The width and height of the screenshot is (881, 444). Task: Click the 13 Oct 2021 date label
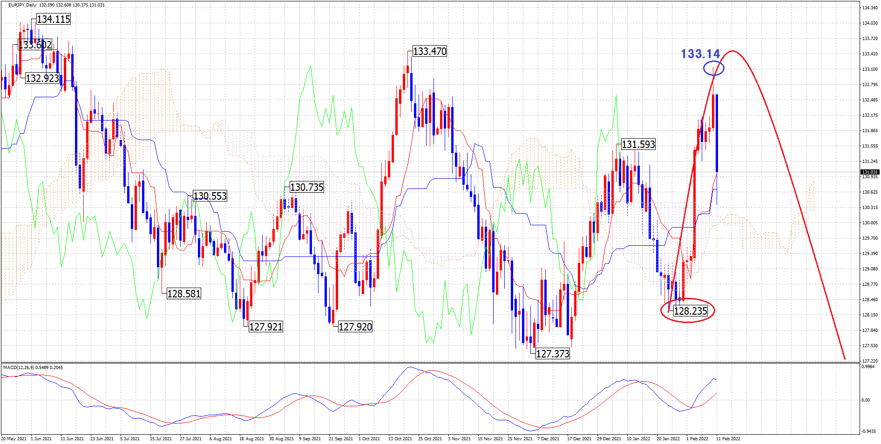click(400, 438)
